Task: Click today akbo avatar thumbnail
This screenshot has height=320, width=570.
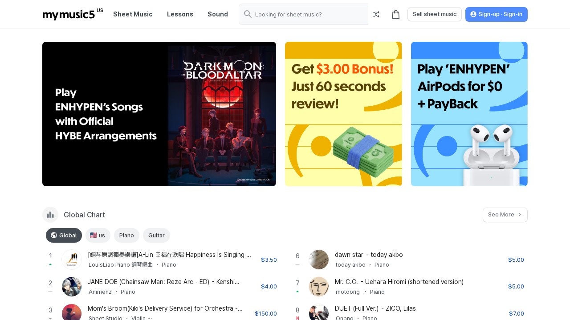Action: coord(319,260)
